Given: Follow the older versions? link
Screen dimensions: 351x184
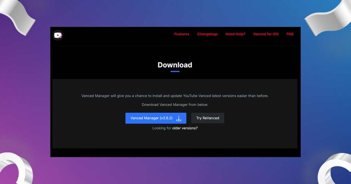Looking at the screenshot, I should (185, 128).
